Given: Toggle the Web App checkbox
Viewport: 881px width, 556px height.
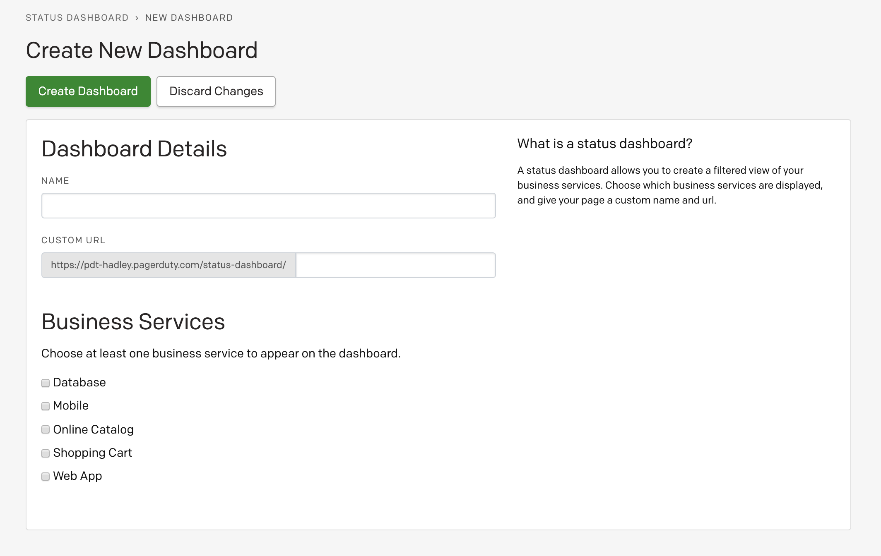Looking at the screenshot, I should tap(46, 477).
